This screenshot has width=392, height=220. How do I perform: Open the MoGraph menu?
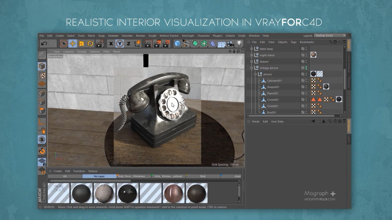188,36
